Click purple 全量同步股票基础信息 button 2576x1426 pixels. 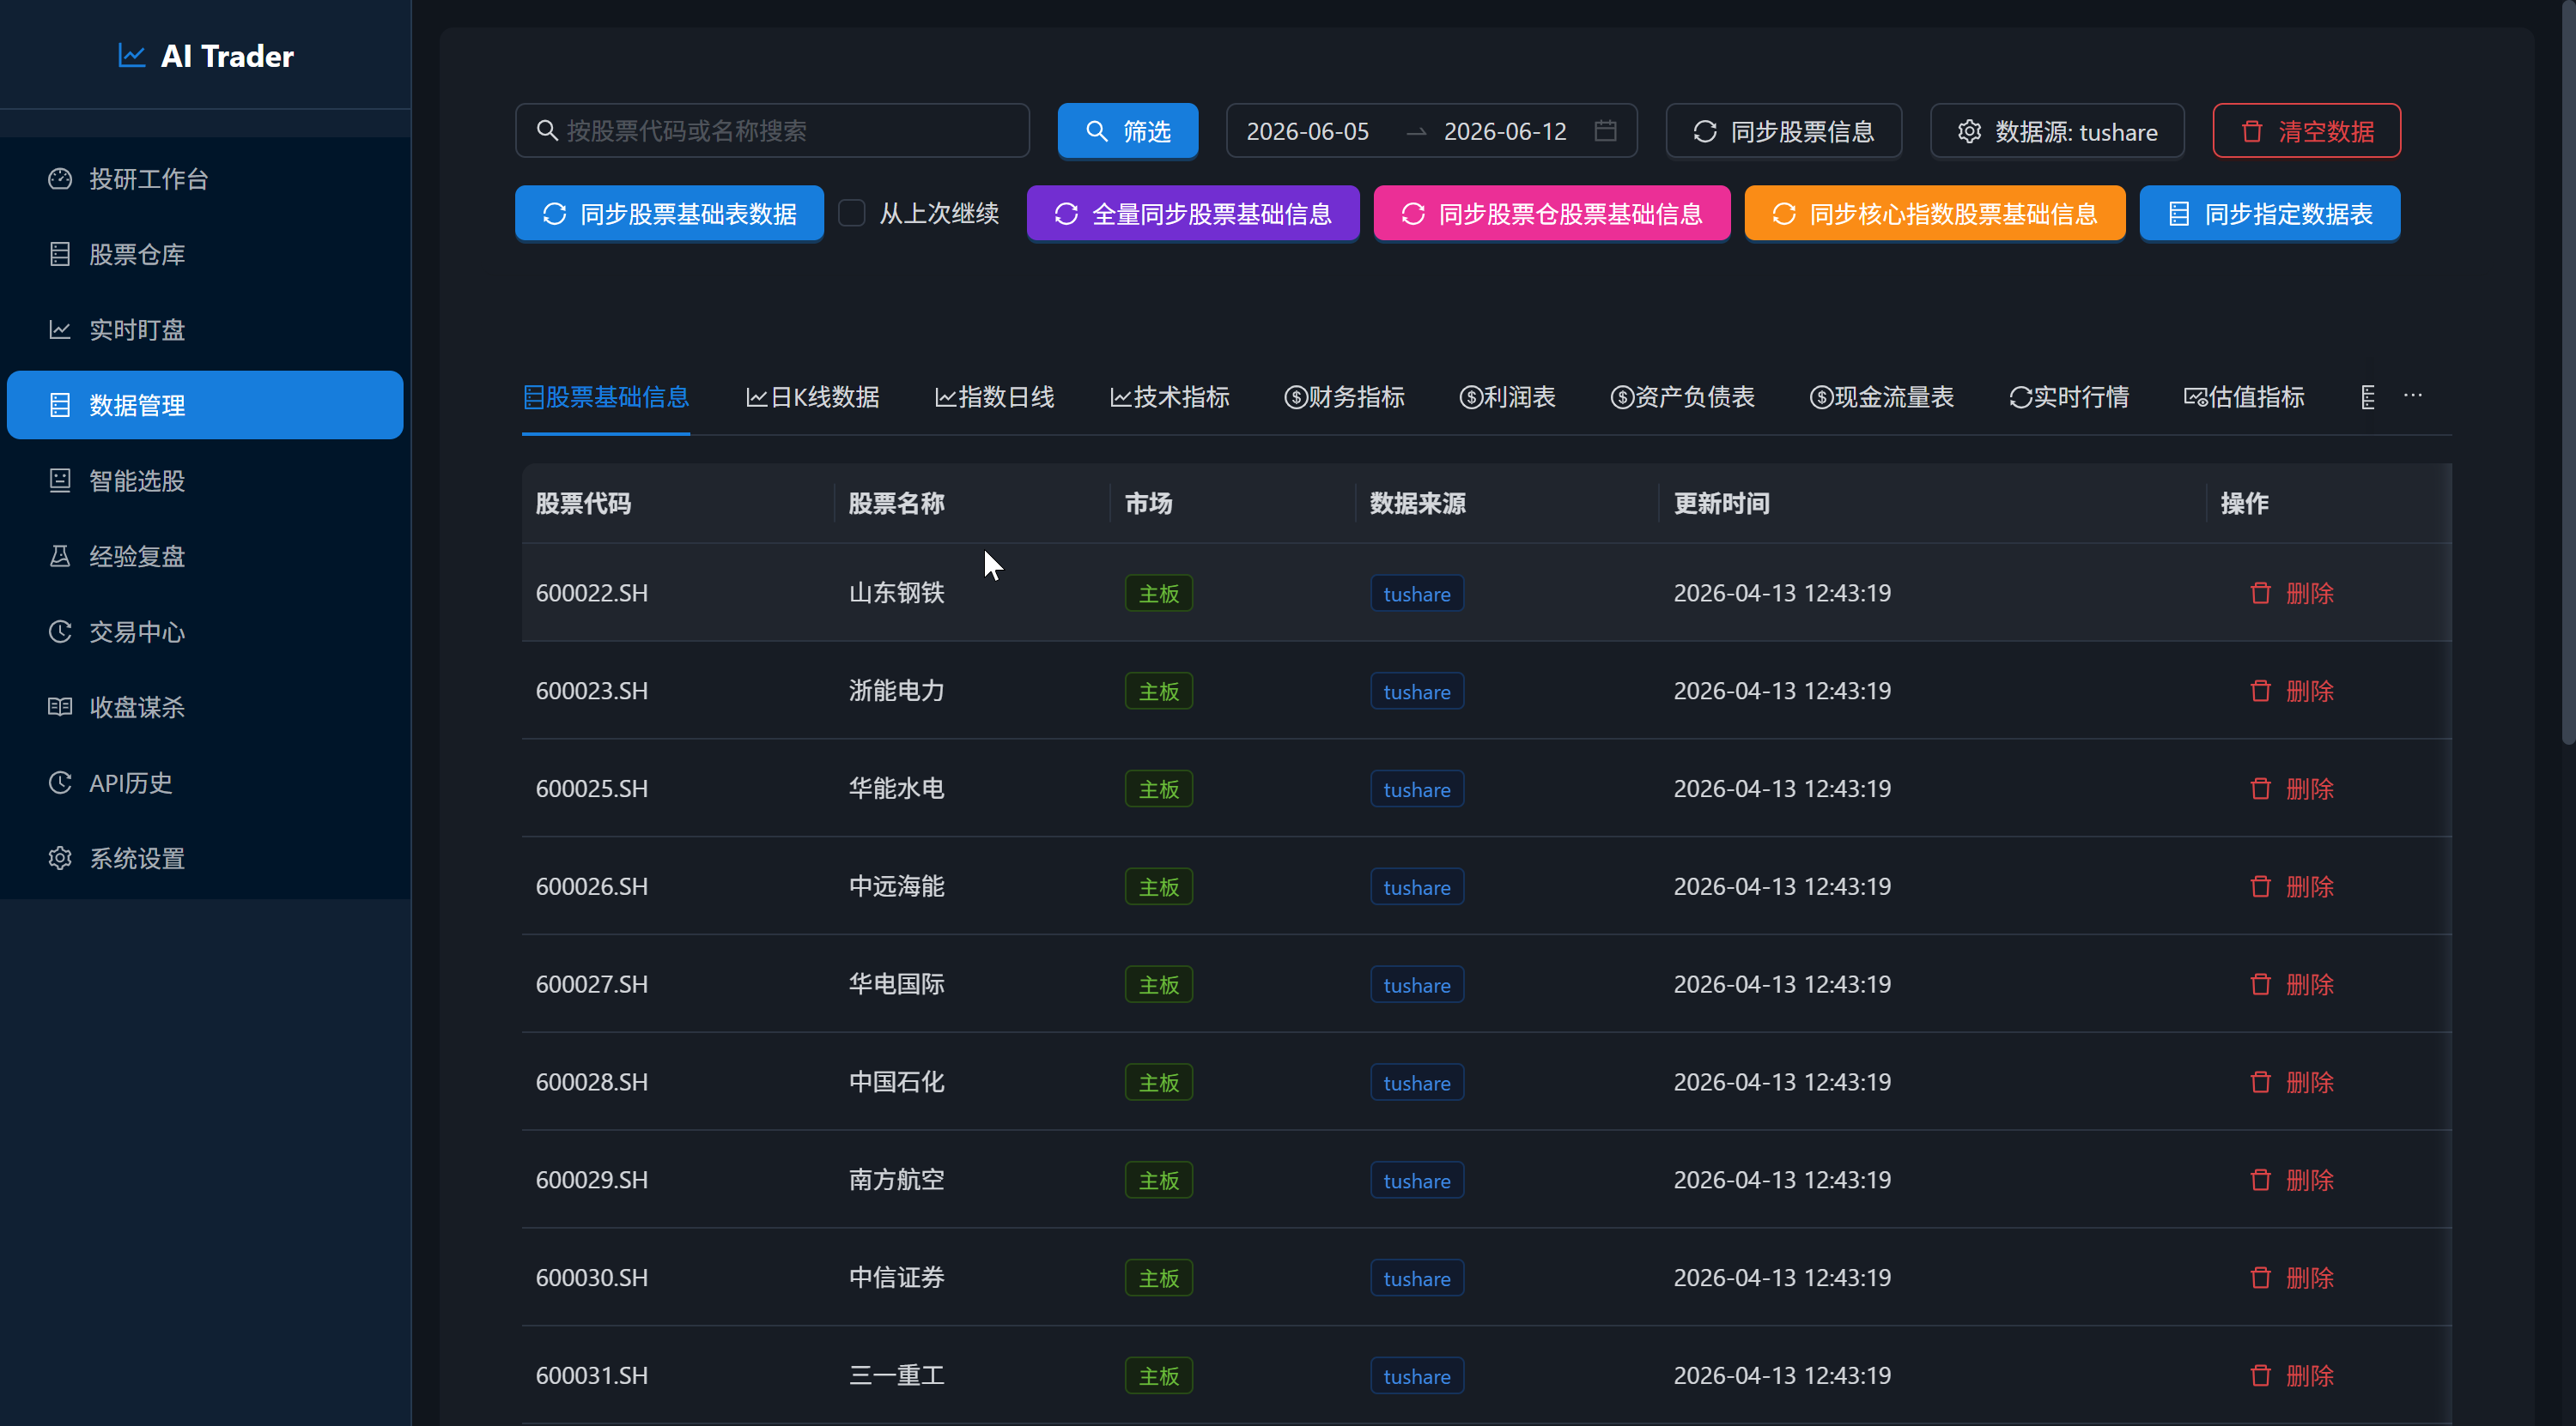pos(1193,213)
